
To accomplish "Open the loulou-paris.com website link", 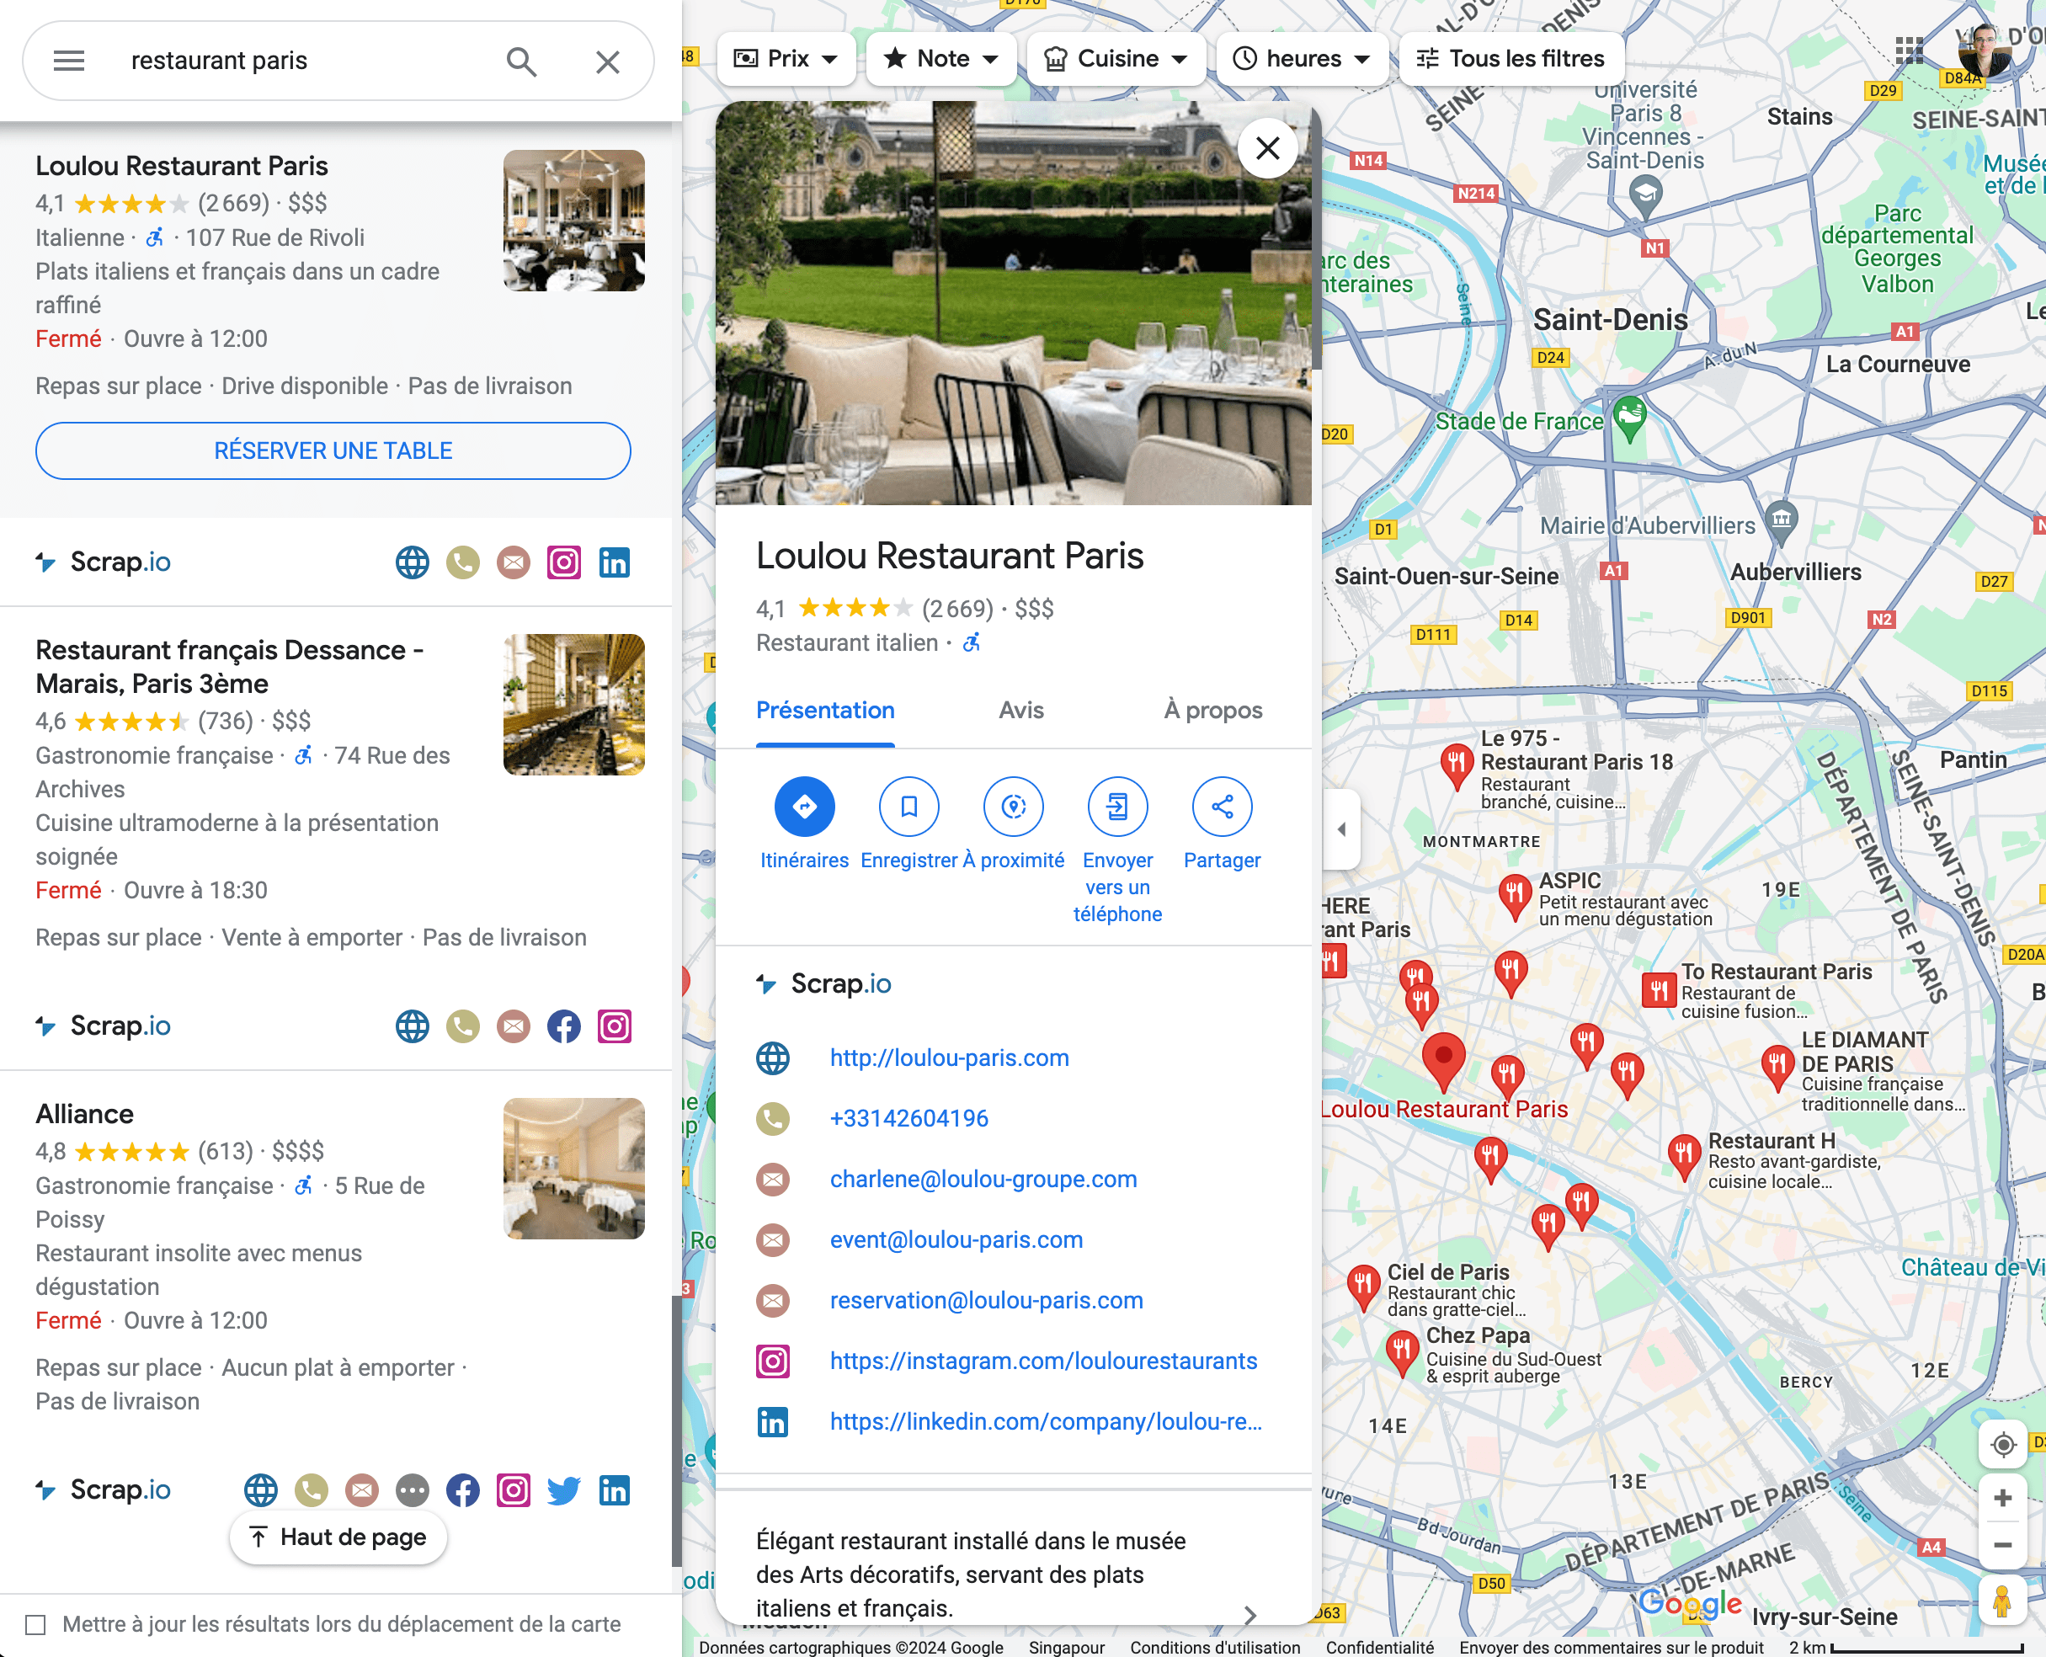I will 947,1058.
